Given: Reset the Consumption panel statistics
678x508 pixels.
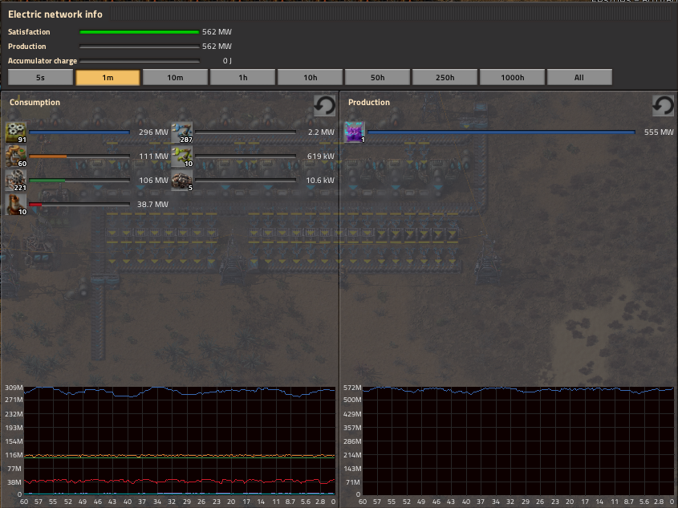Looking at the screenshot, I should click(324, 106).
